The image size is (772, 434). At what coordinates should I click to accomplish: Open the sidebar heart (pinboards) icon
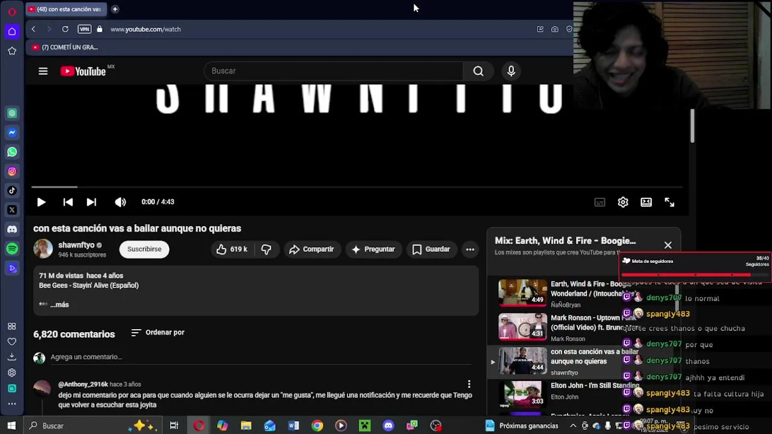coord(12,342)
